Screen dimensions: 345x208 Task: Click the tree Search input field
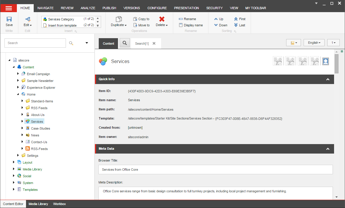[35, 43]
